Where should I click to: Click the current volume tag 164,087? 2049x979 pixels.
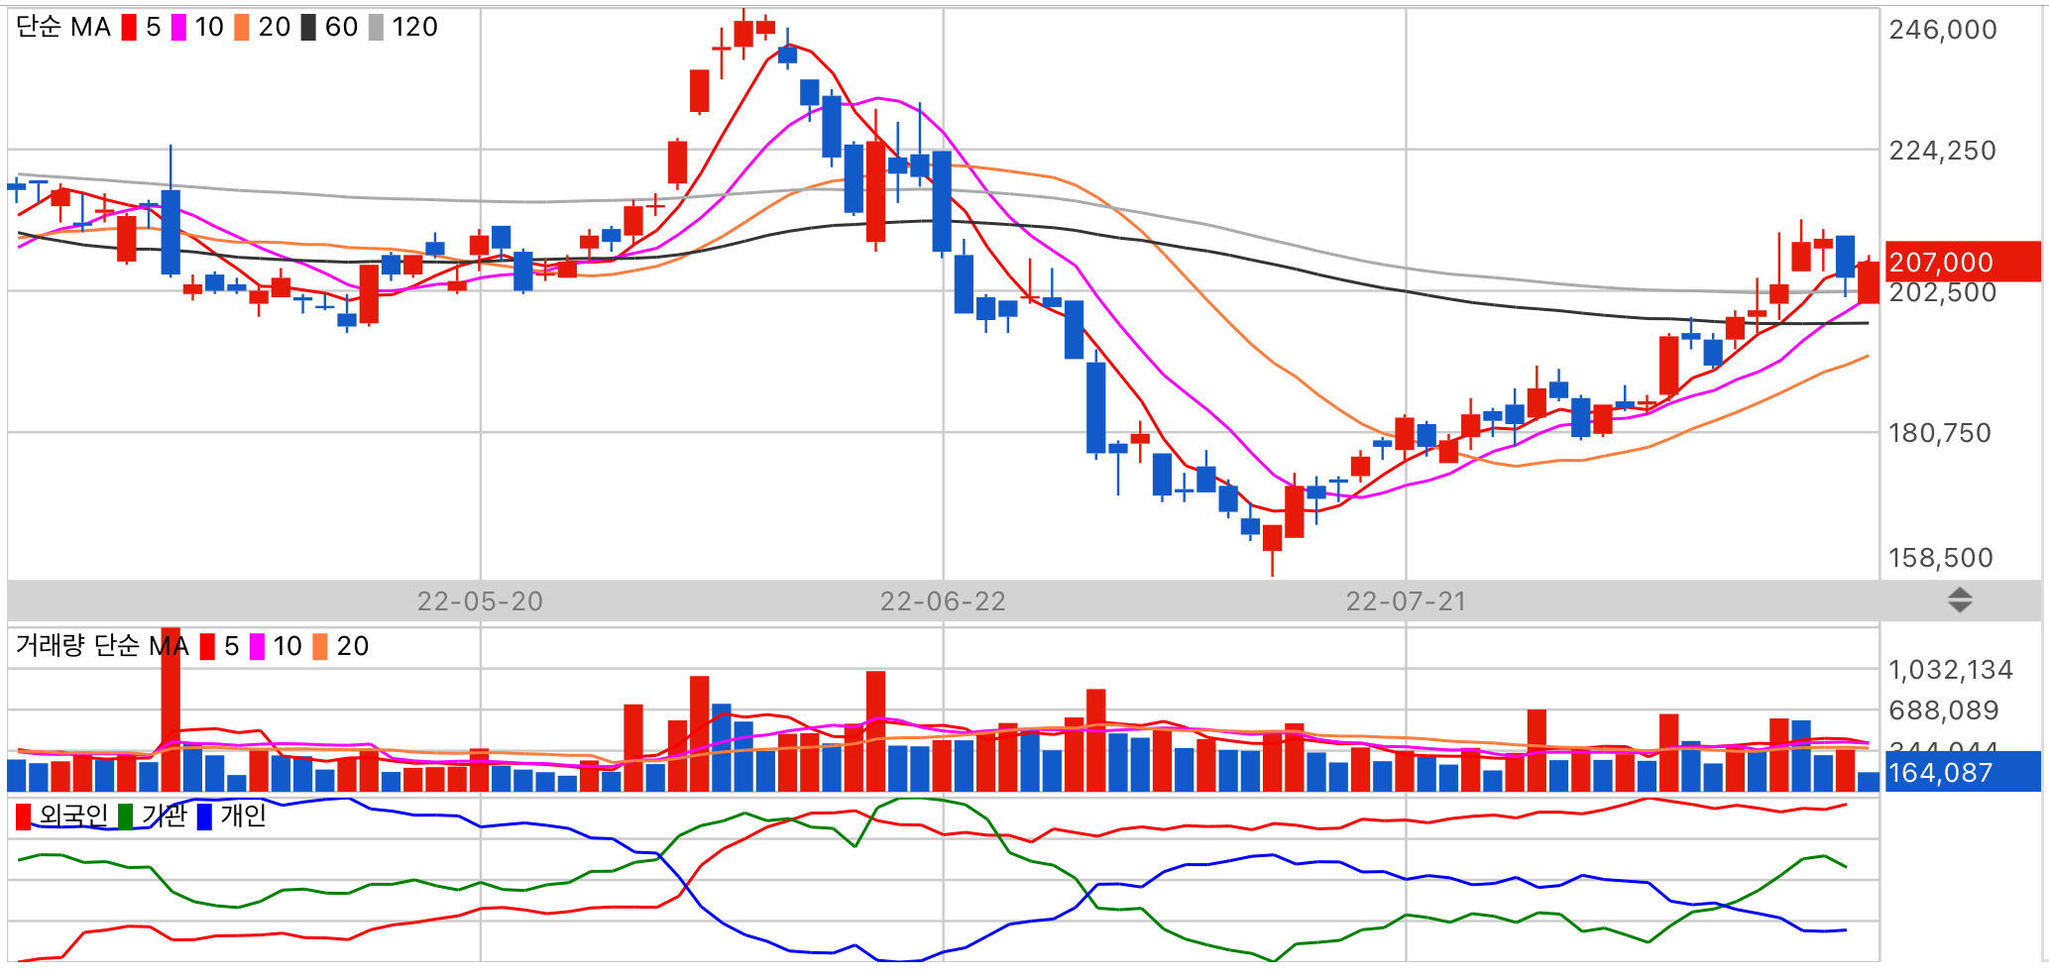[x=1963, y=772]
